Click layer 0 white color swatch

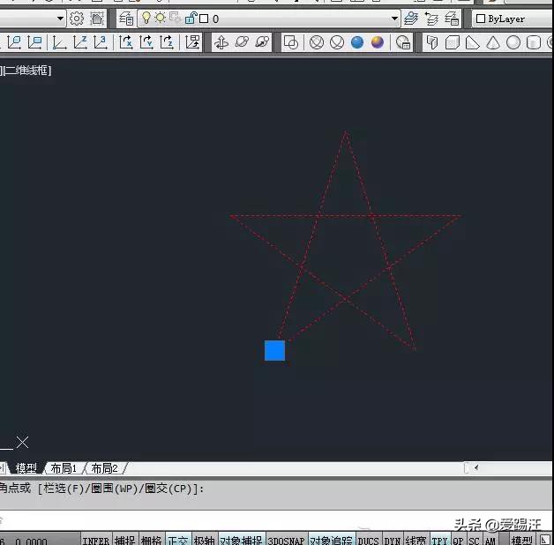point(204,19)
